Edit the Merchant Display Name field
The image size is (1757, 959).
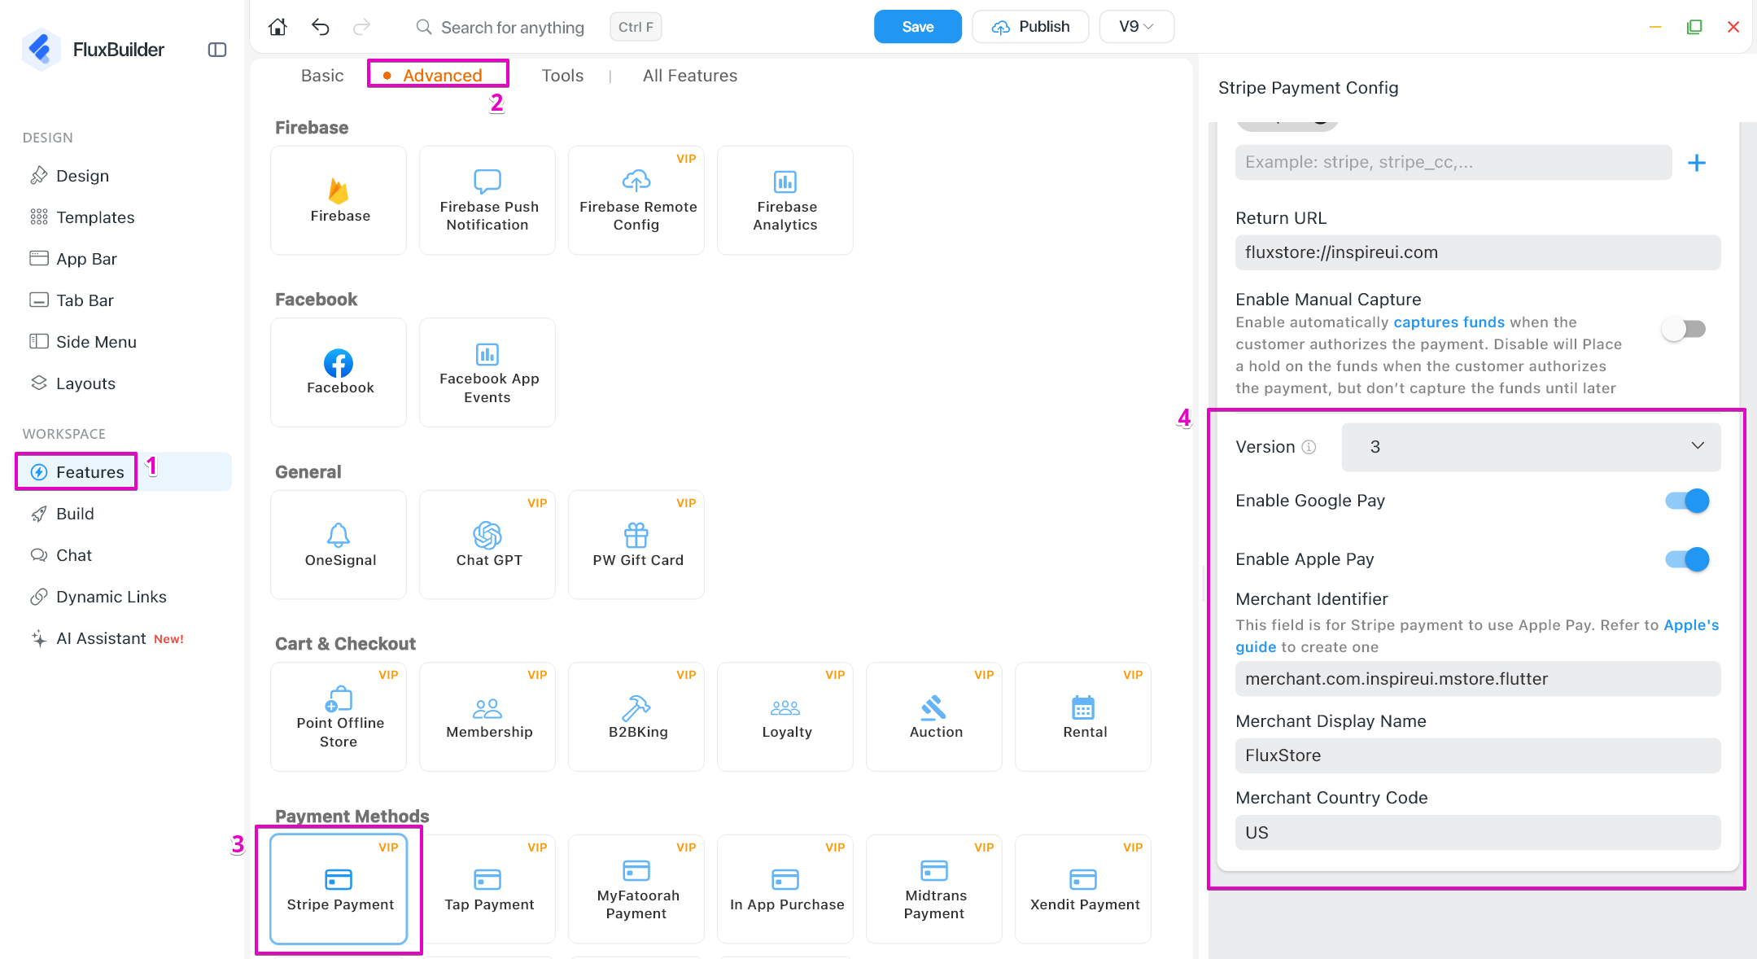click(x=1477, y=755)
